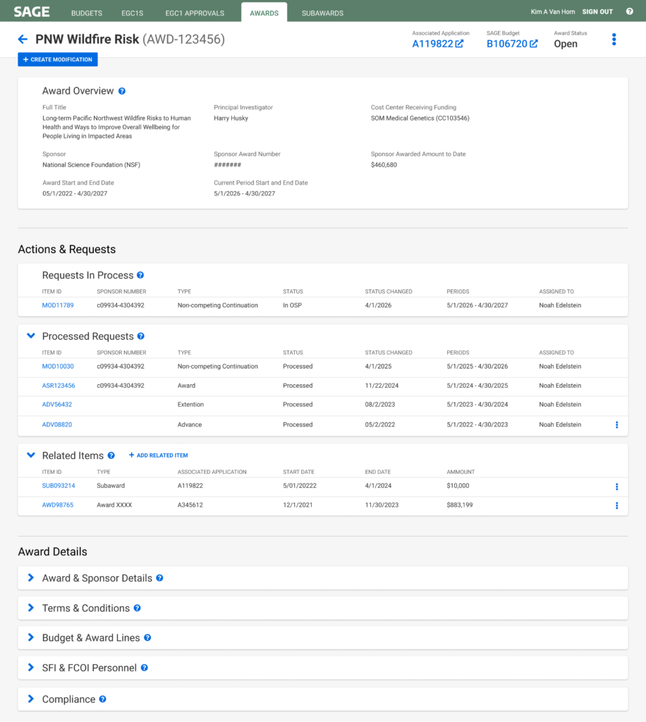Expand Award & Sponsor Details
Screen dimensions: 646x722
coord(30,578)
